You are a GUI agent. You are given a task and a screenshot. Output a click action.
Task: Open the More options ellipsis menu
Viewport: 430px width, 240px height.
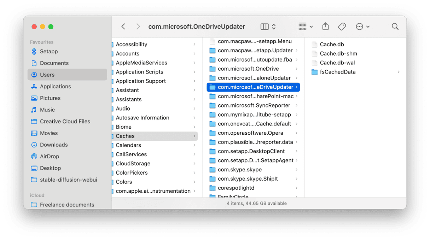362,26
